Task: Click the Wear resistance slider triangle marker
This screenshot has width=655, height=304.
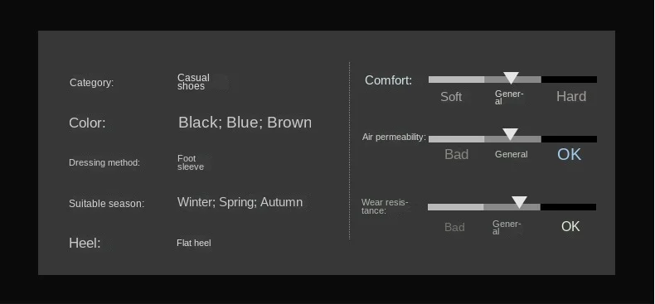Action: click(519, 202)
